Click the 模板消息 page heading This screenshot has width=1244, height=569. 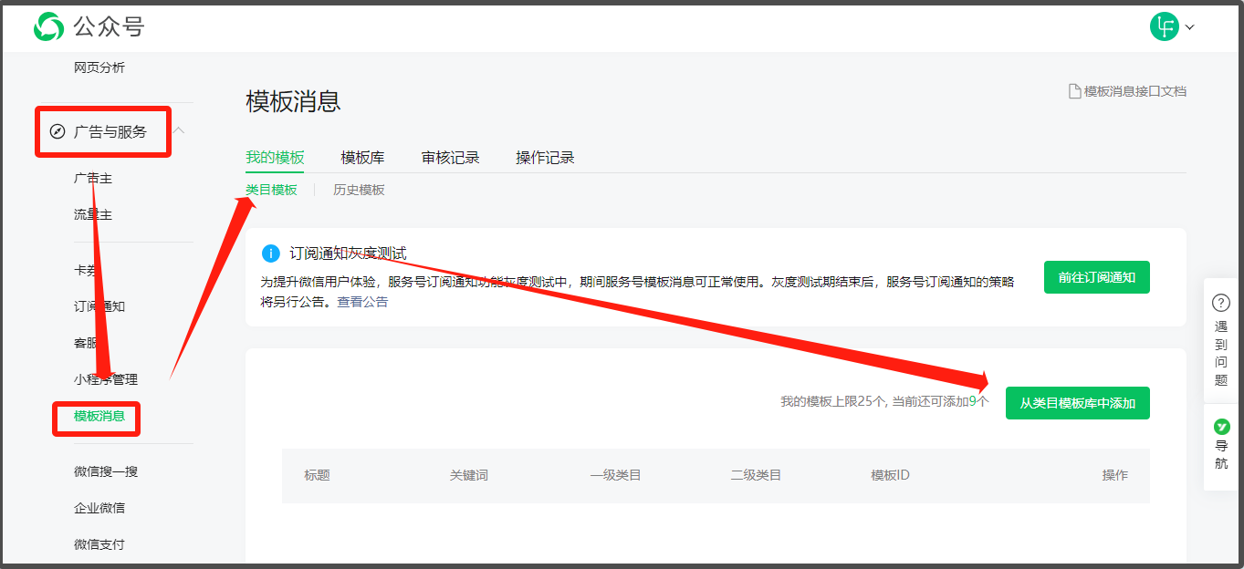pyautogui.click(x=293, y=101)
